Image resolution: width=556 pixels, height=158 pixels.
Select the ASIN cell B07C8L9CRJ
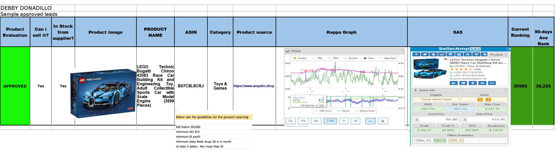pyautogui.click(x=191, y=86)
